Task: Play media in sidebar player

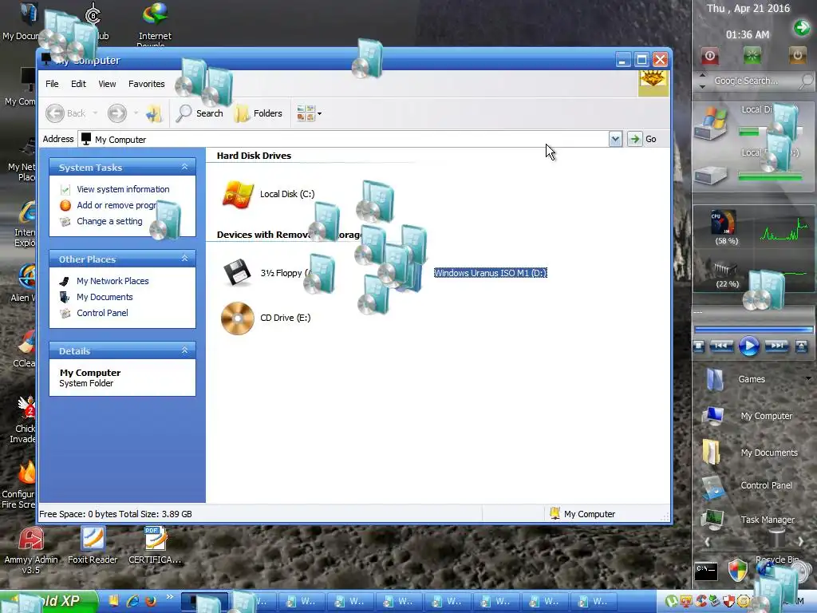Action: coord(748,346)
